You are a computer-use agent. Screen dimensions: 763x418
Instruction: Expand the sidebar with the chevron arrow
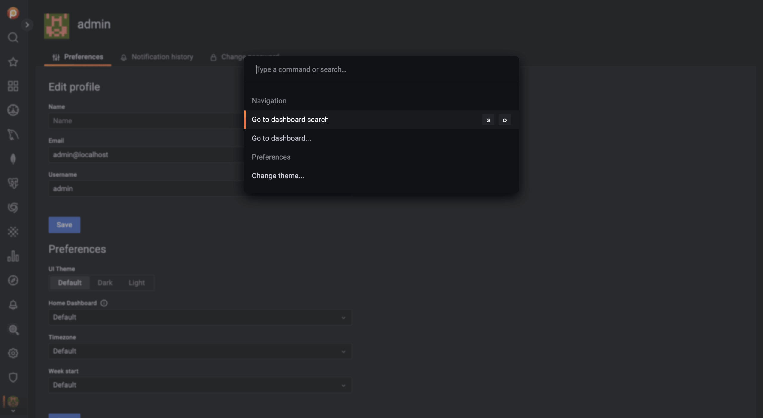click(27, 25)
